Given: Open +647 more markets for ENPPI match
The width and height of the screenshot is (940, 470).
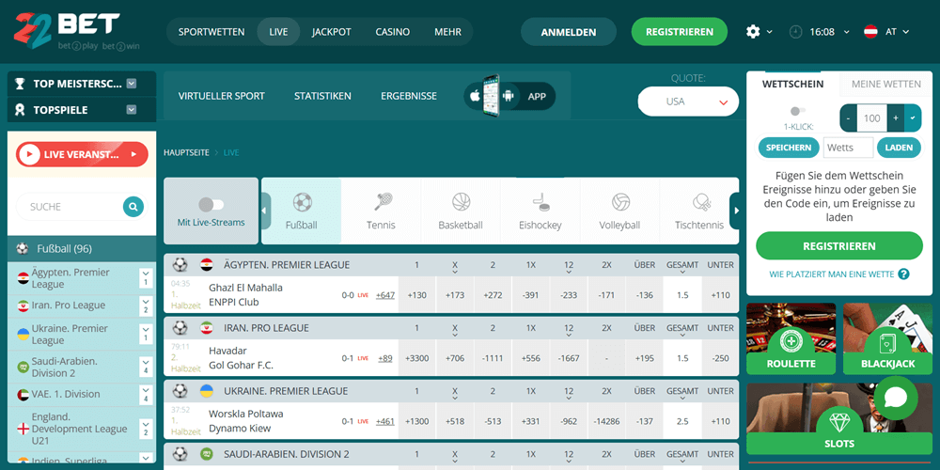Looking at the screenshot, I should pos(384,295).
